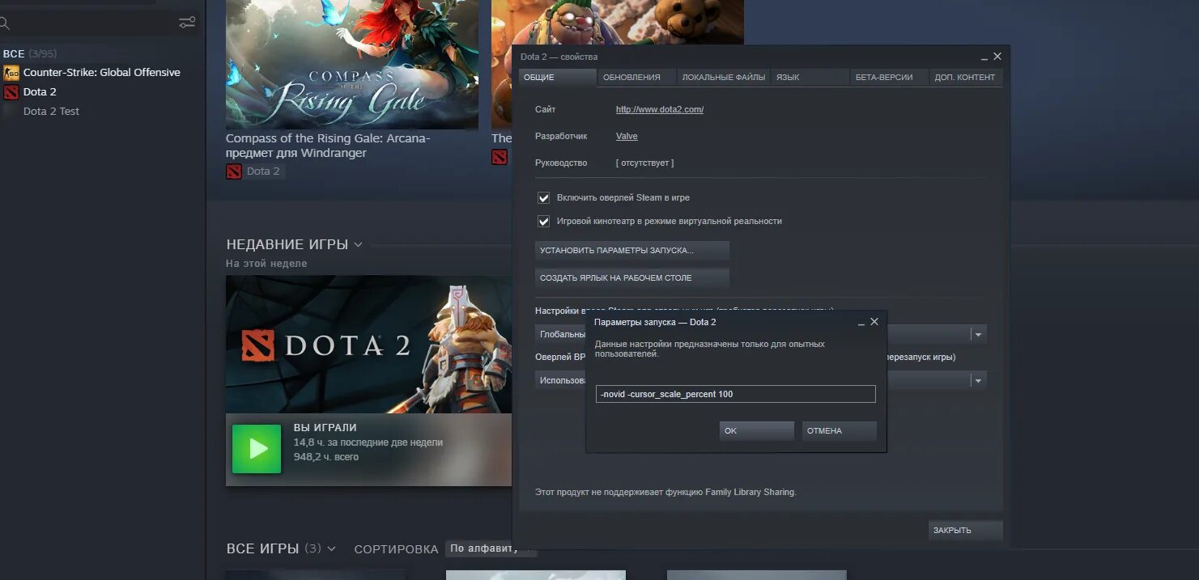The image size is (1199, 580).
Task: Click the '948,2 ч. всего' playtime text
Action: (x=326, y=457)
